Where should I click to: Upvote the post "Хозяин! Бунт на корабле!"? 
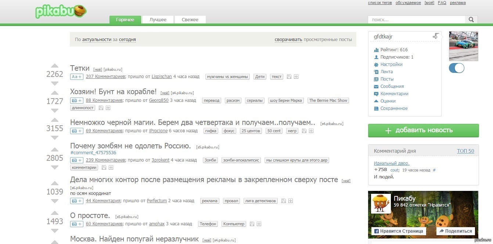(x=55, y=93)
